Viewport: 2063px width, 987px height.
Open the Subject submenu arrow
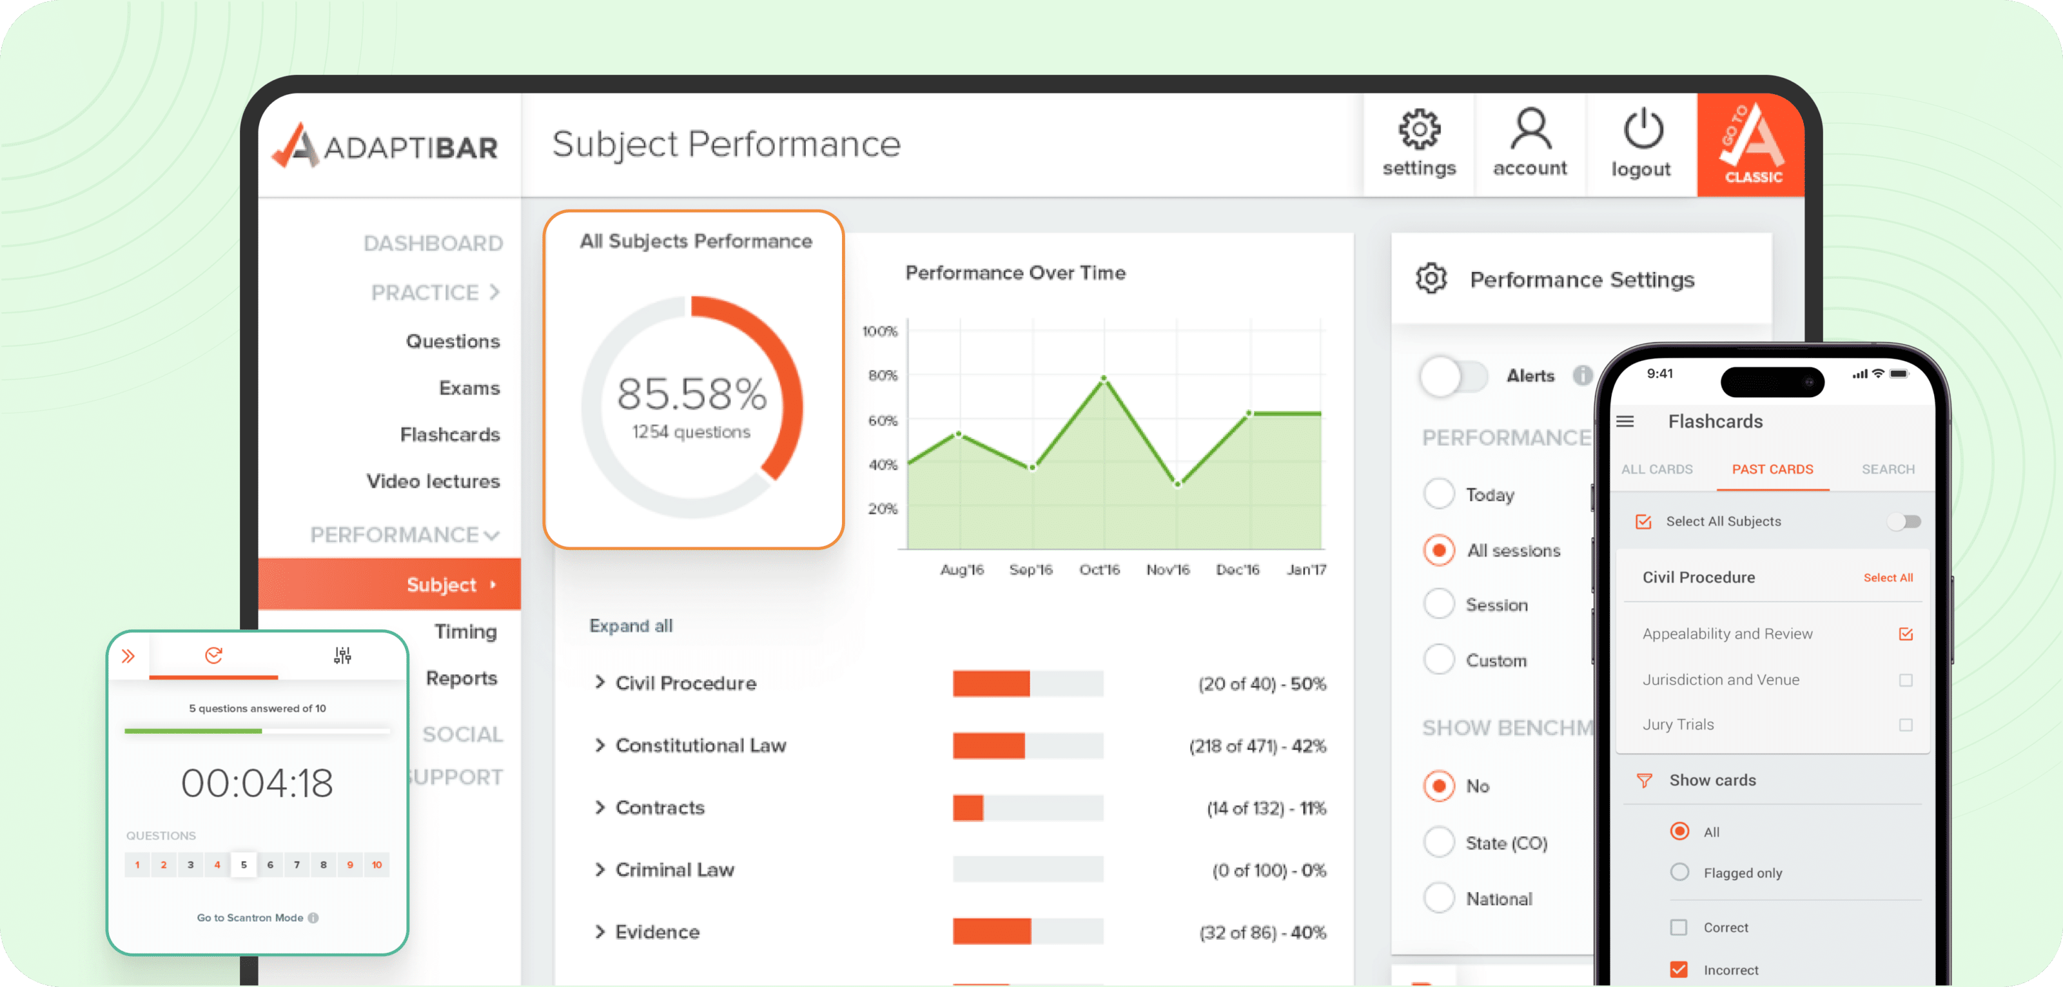pos(493,585)
